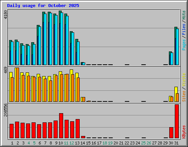Click day label 21 on the x-axis
188x147 pixels.
[121, 143]
